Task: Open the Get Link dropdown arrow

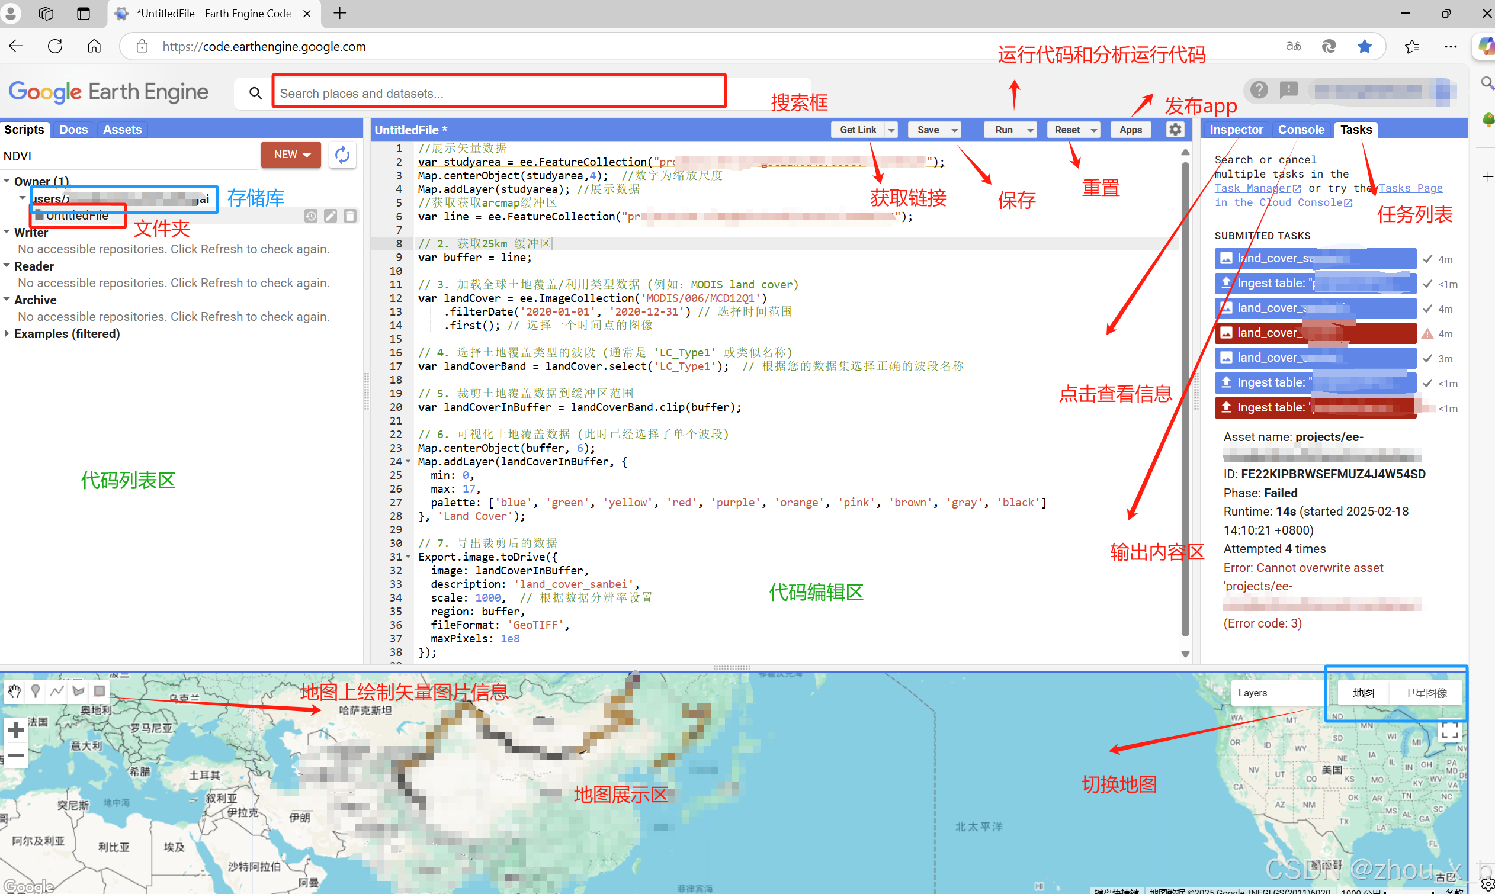Action: pyautogui.click(x=891, y=130)
